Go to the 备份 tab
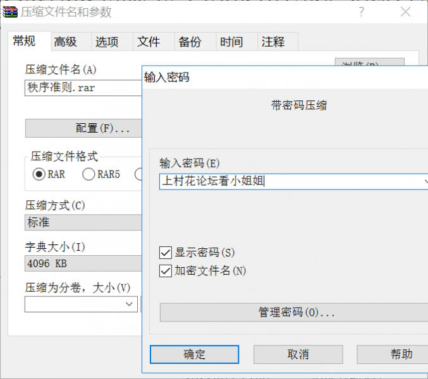Screen dimensions: 428x379 (x=190, y=42)
